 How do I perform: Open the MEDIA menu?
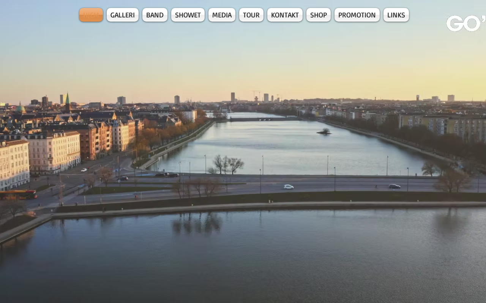point(222,15)
